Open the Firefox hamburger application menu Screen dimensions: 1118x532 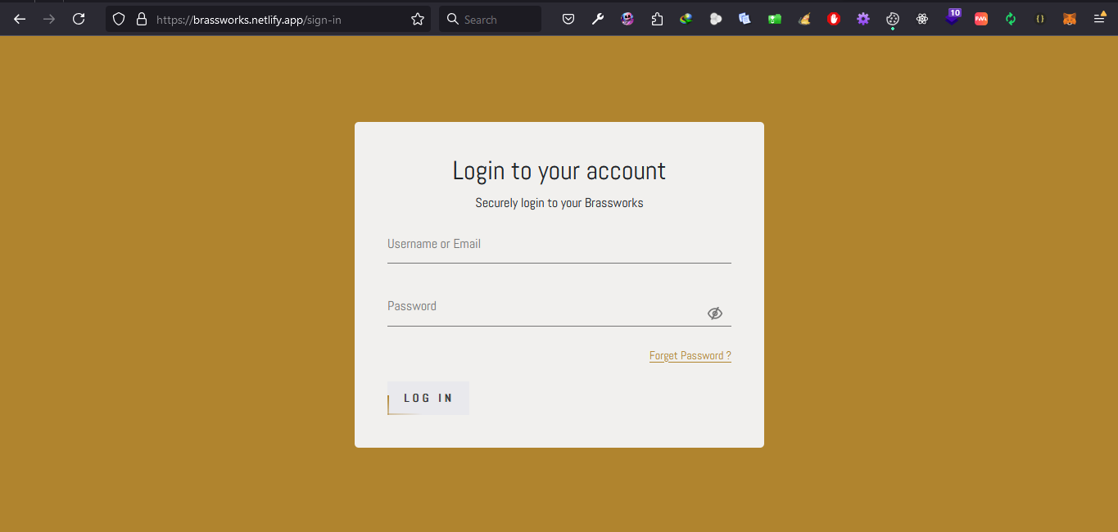(x=1099, y=19)
